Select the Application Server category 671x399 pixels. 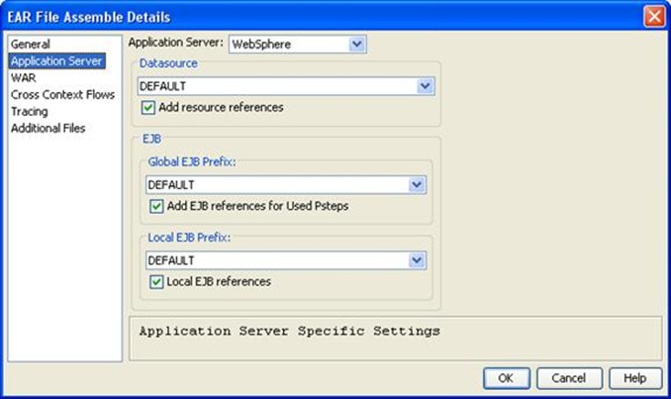coord(56,61)
